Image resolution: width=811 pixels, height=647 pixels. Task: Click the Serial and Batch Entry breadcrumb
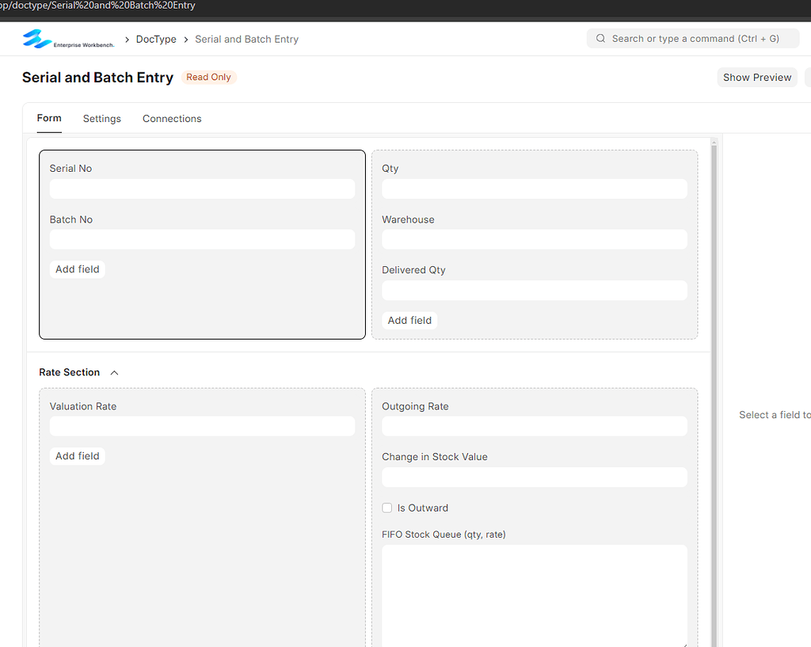(x=246, y=39)
